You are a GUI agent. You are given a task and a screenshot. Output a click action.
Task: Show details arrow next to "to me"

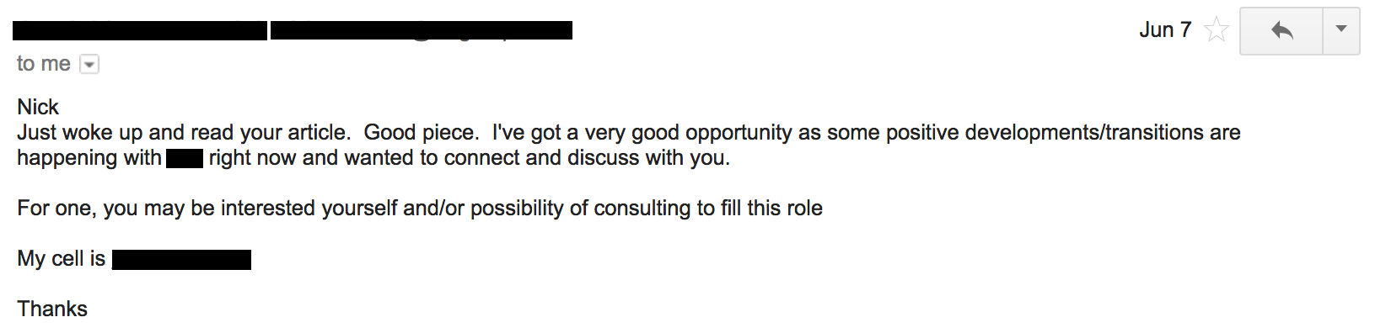coord(89,64)
